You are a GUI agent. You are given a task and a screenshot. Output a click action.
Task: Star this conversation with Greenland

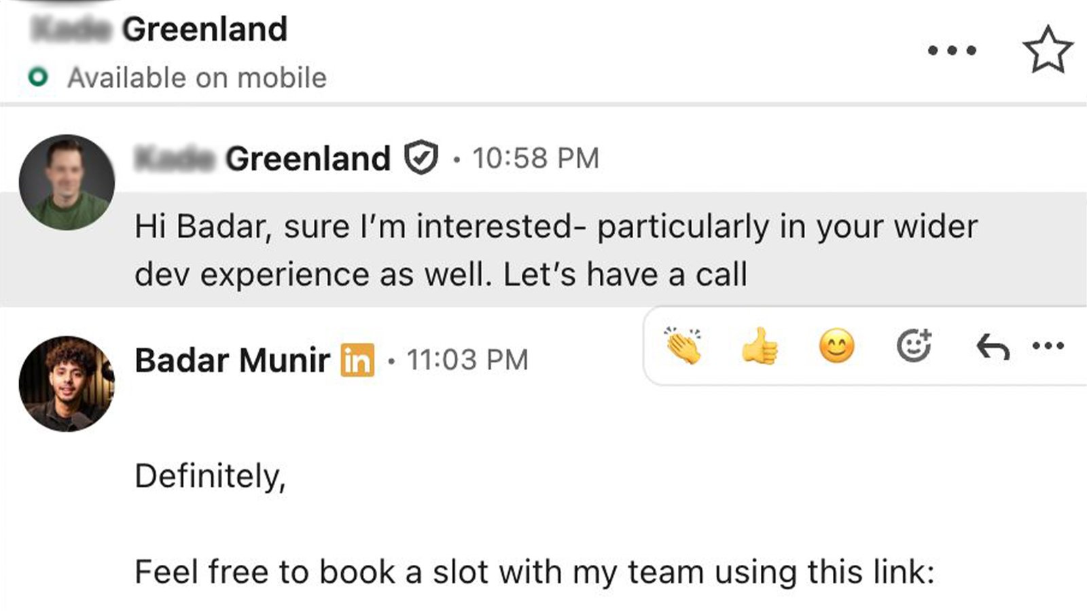click(x=1047, y=50)
